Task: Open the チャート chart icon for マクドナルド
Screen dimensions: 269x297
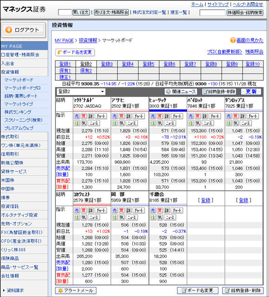Action: tap(101, 116)
